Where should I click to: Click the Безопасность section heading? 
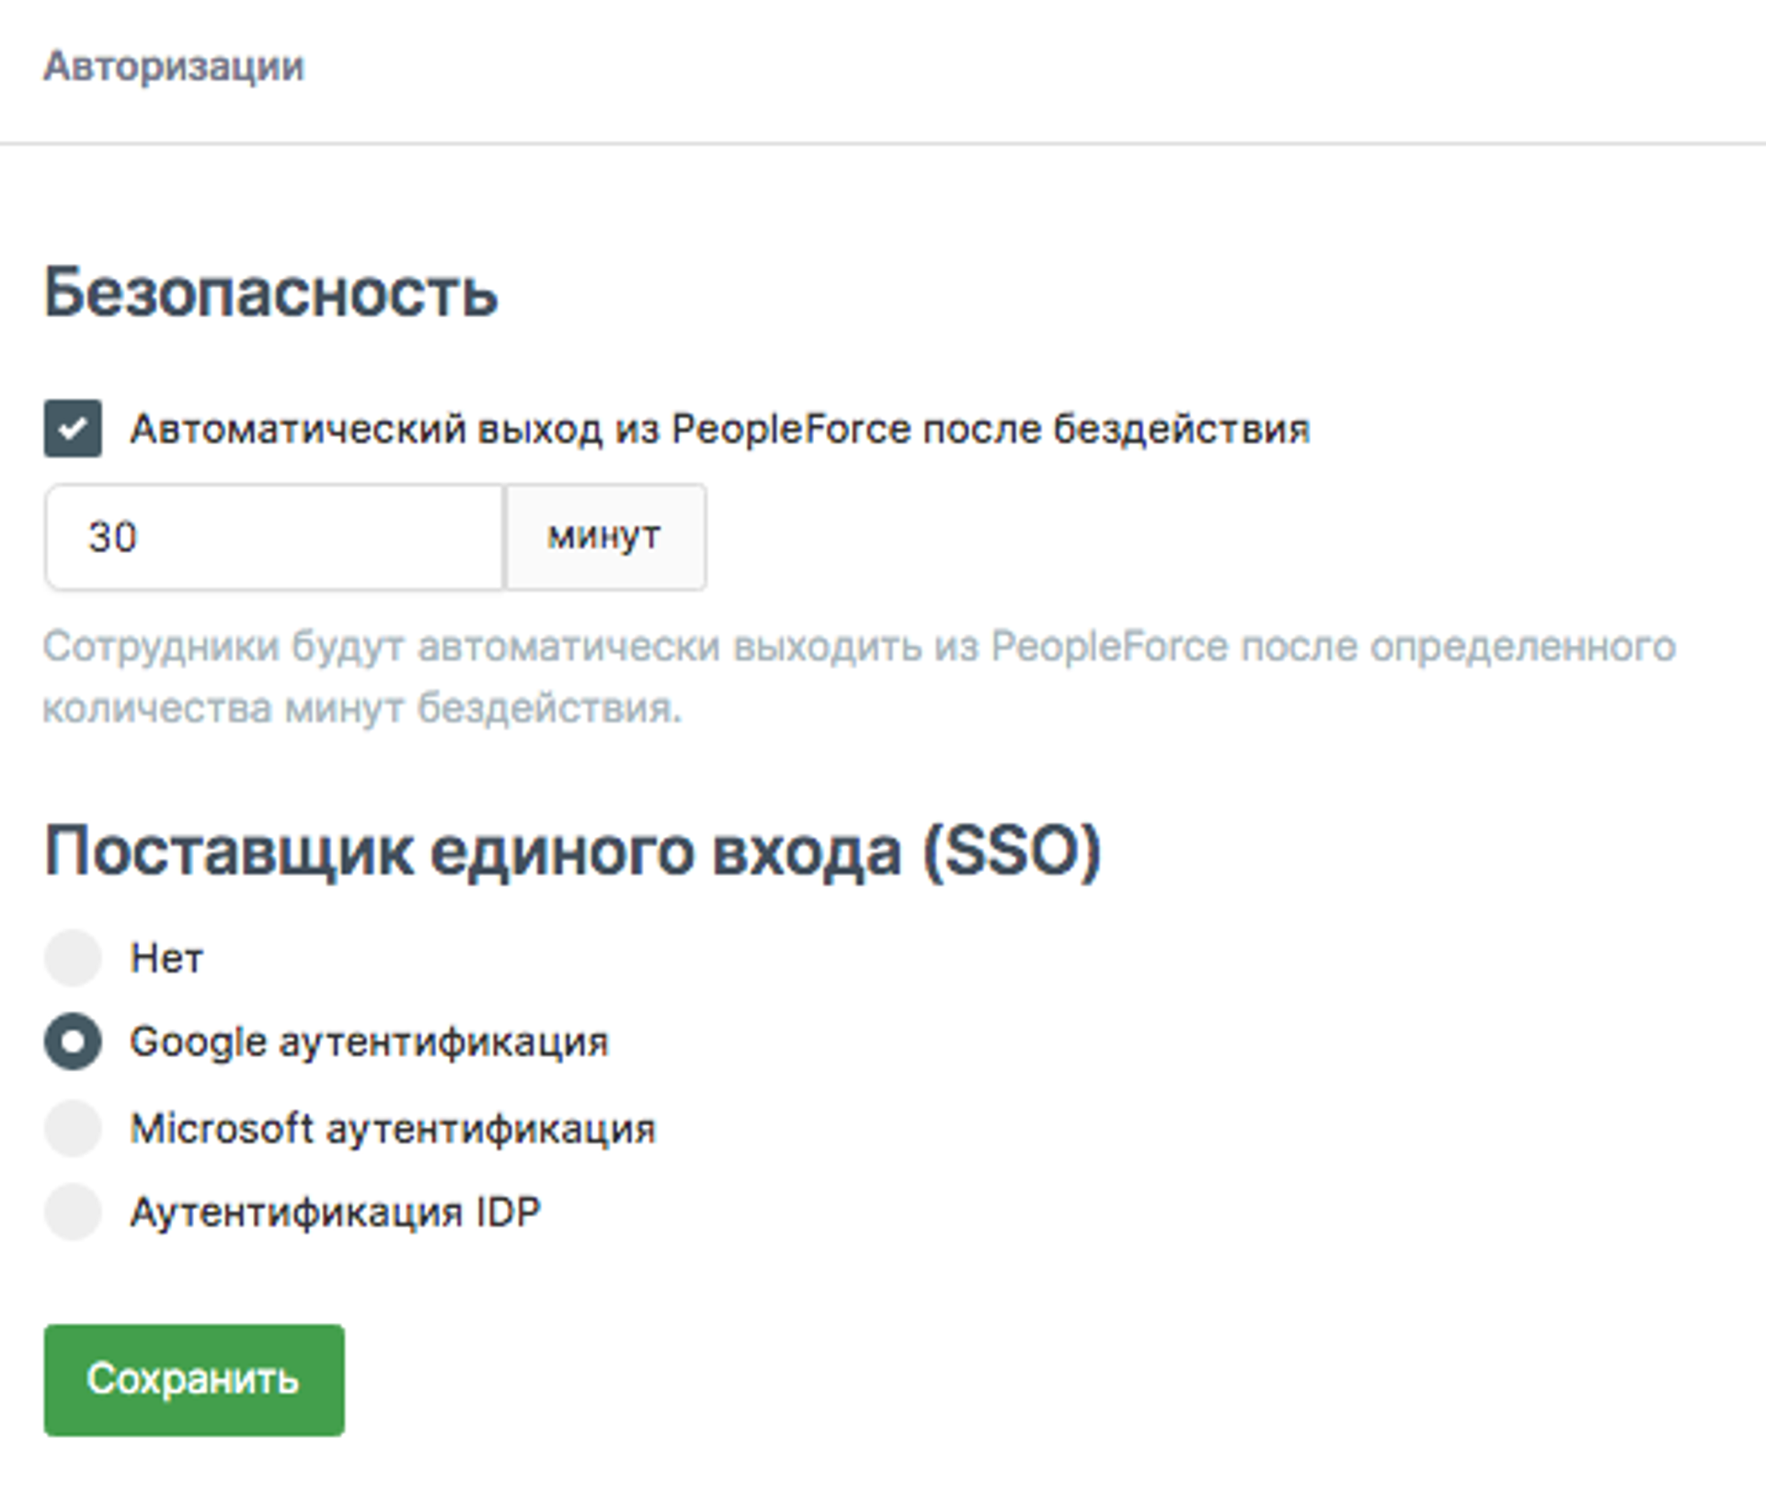click(270, 293)
